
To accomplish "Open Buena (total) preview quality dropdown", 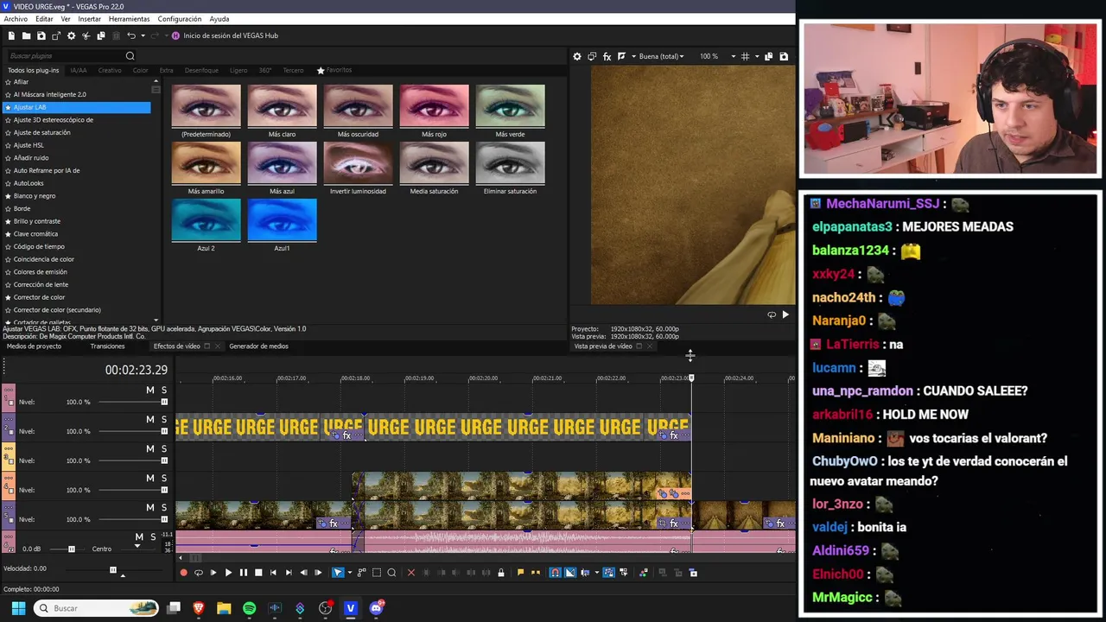I will (x=661, y=56).
